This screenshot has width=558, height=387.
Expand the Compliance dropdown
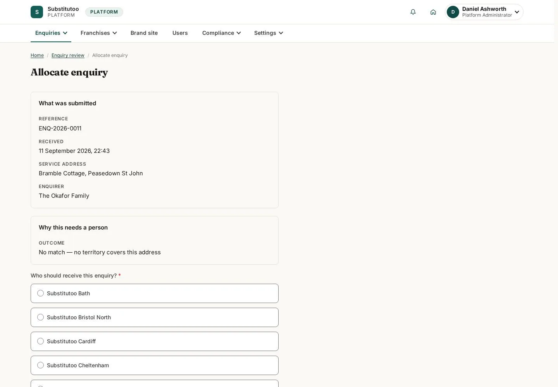[x=221, y=33]
